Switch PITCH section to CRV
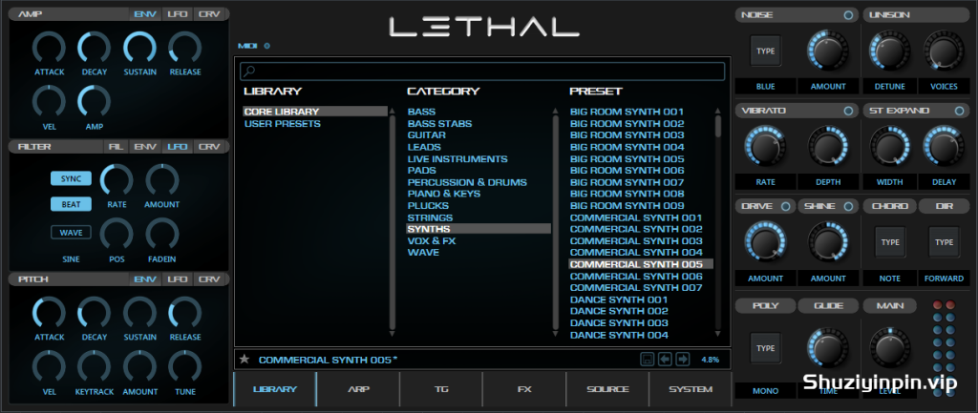 coord(209,279)
